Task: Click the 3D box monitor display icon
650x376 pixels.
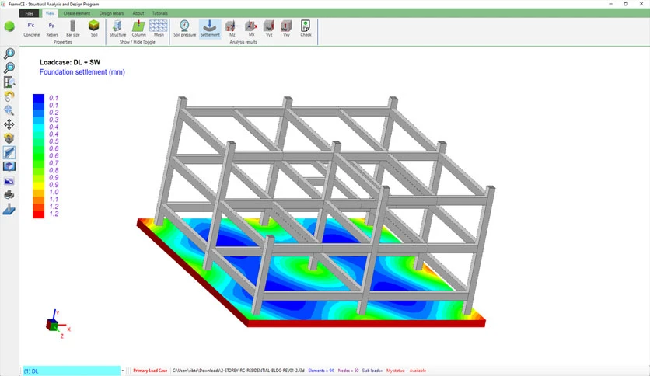Action: (x=9, y=166)
